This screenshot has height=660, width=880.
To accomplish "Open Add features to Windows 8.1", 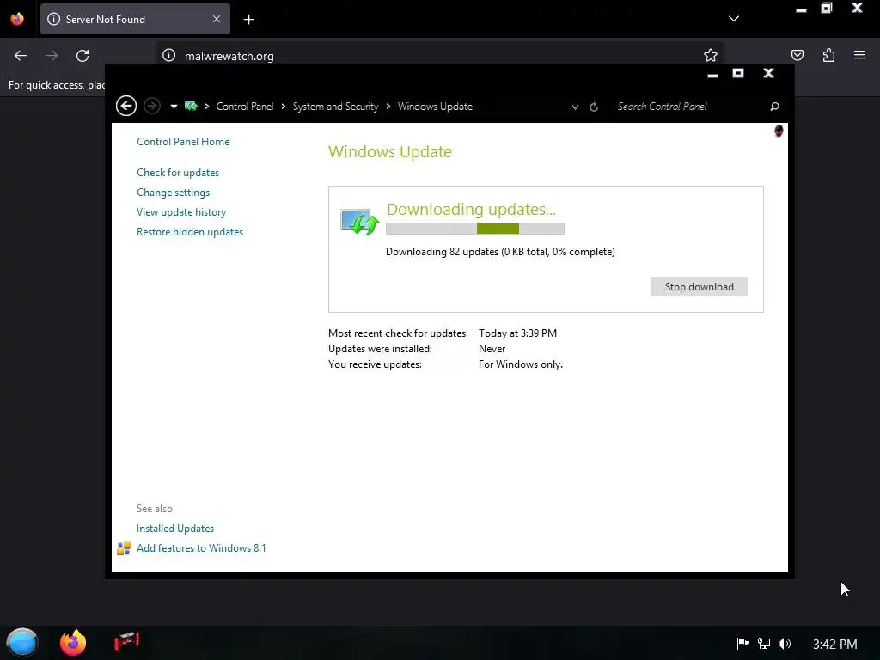I will coord(201,547).
